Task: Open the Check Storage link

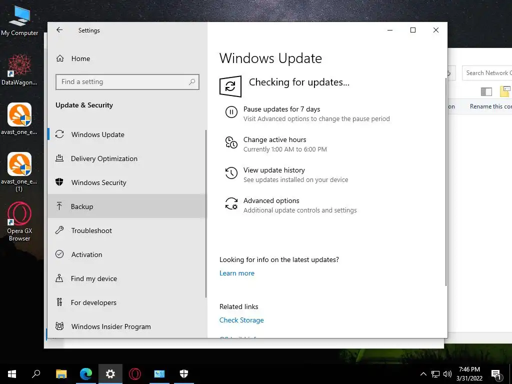Action: pos(241,320)
